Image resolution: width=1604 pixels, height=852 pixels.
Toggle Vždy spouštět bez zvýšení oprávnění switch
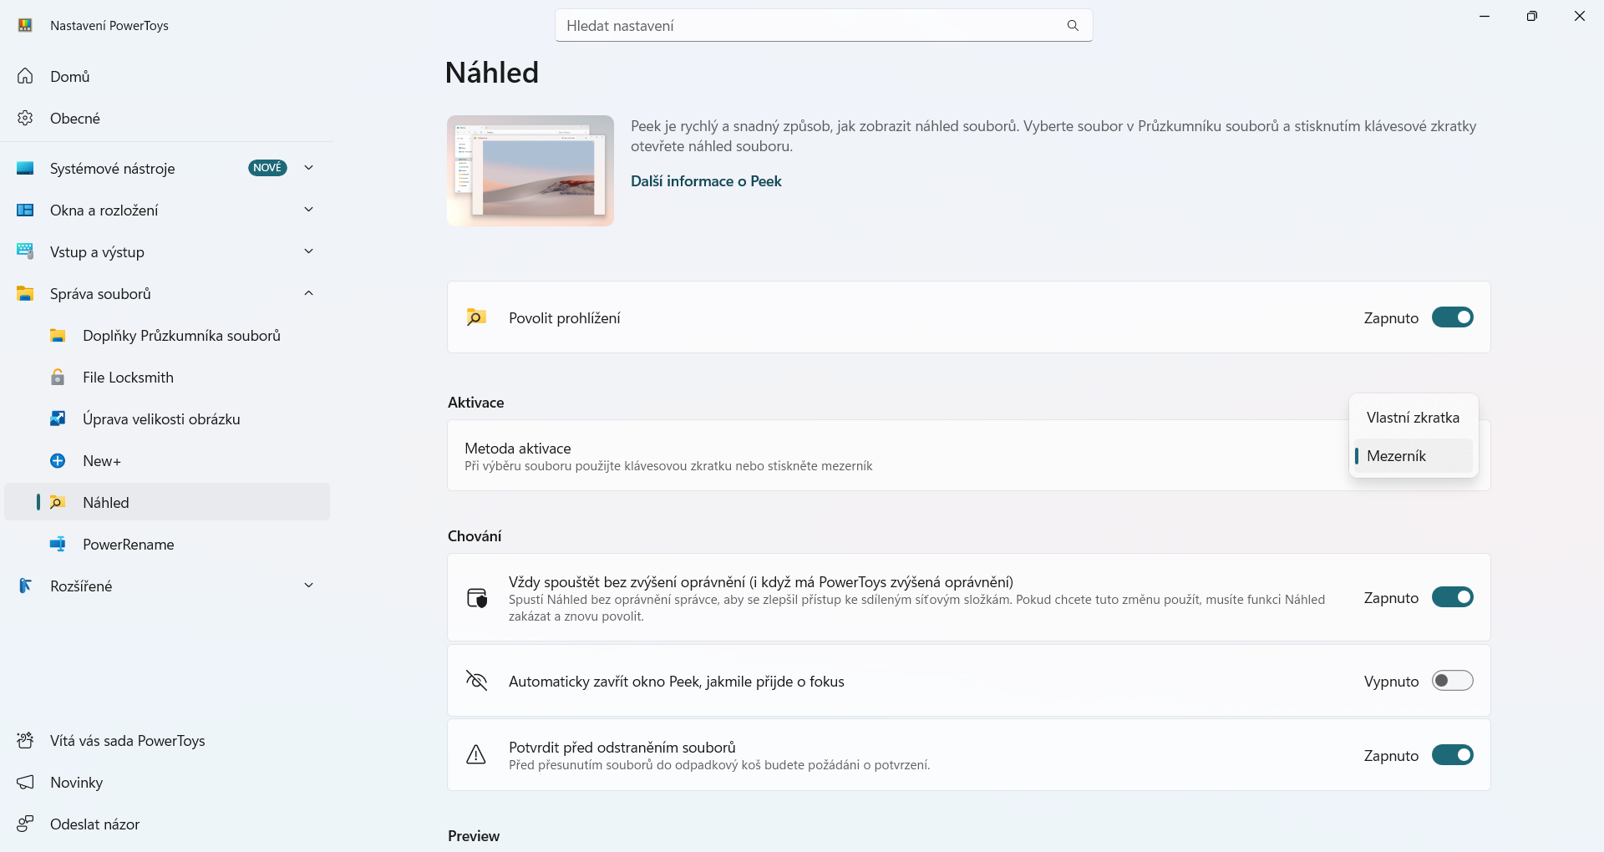pos(1452,597)
